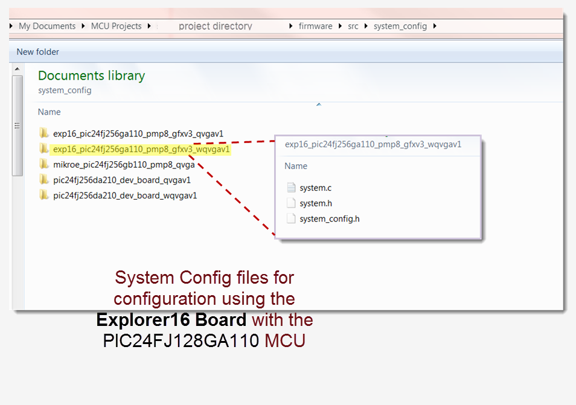Select the pic24fj256da210_dev_board_qvgav1 folder icon
576x405 pixels.
44,179
